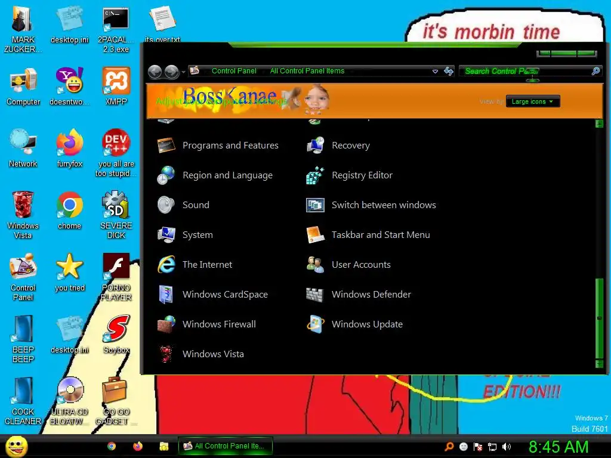Click the scrollbar down arrow
This screenshot has width=611, height=458.
(x=599, y=364)
